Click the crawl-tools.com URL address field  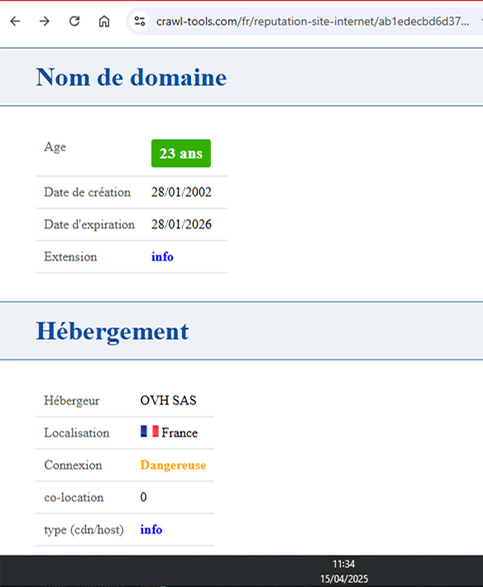[313, 21]
